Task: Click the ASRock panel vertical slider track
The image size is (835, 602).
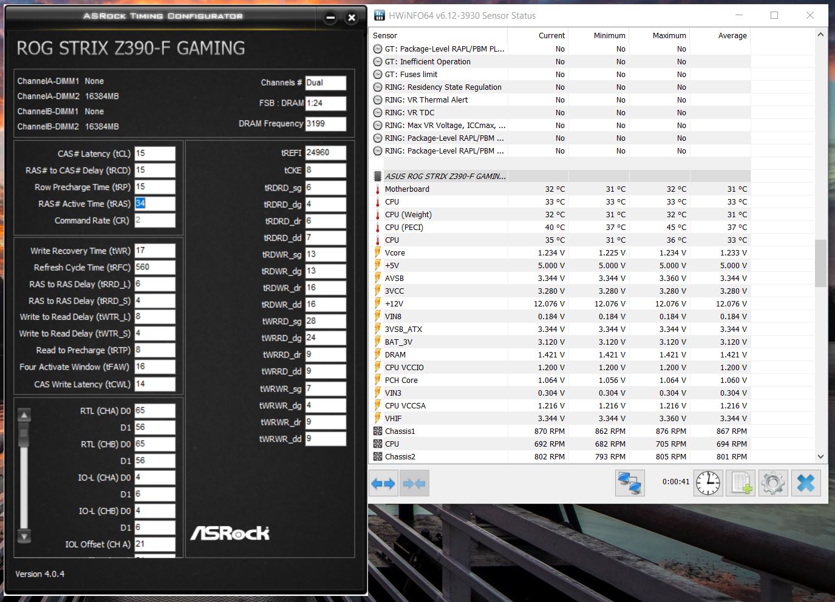Action: [24, 476]
